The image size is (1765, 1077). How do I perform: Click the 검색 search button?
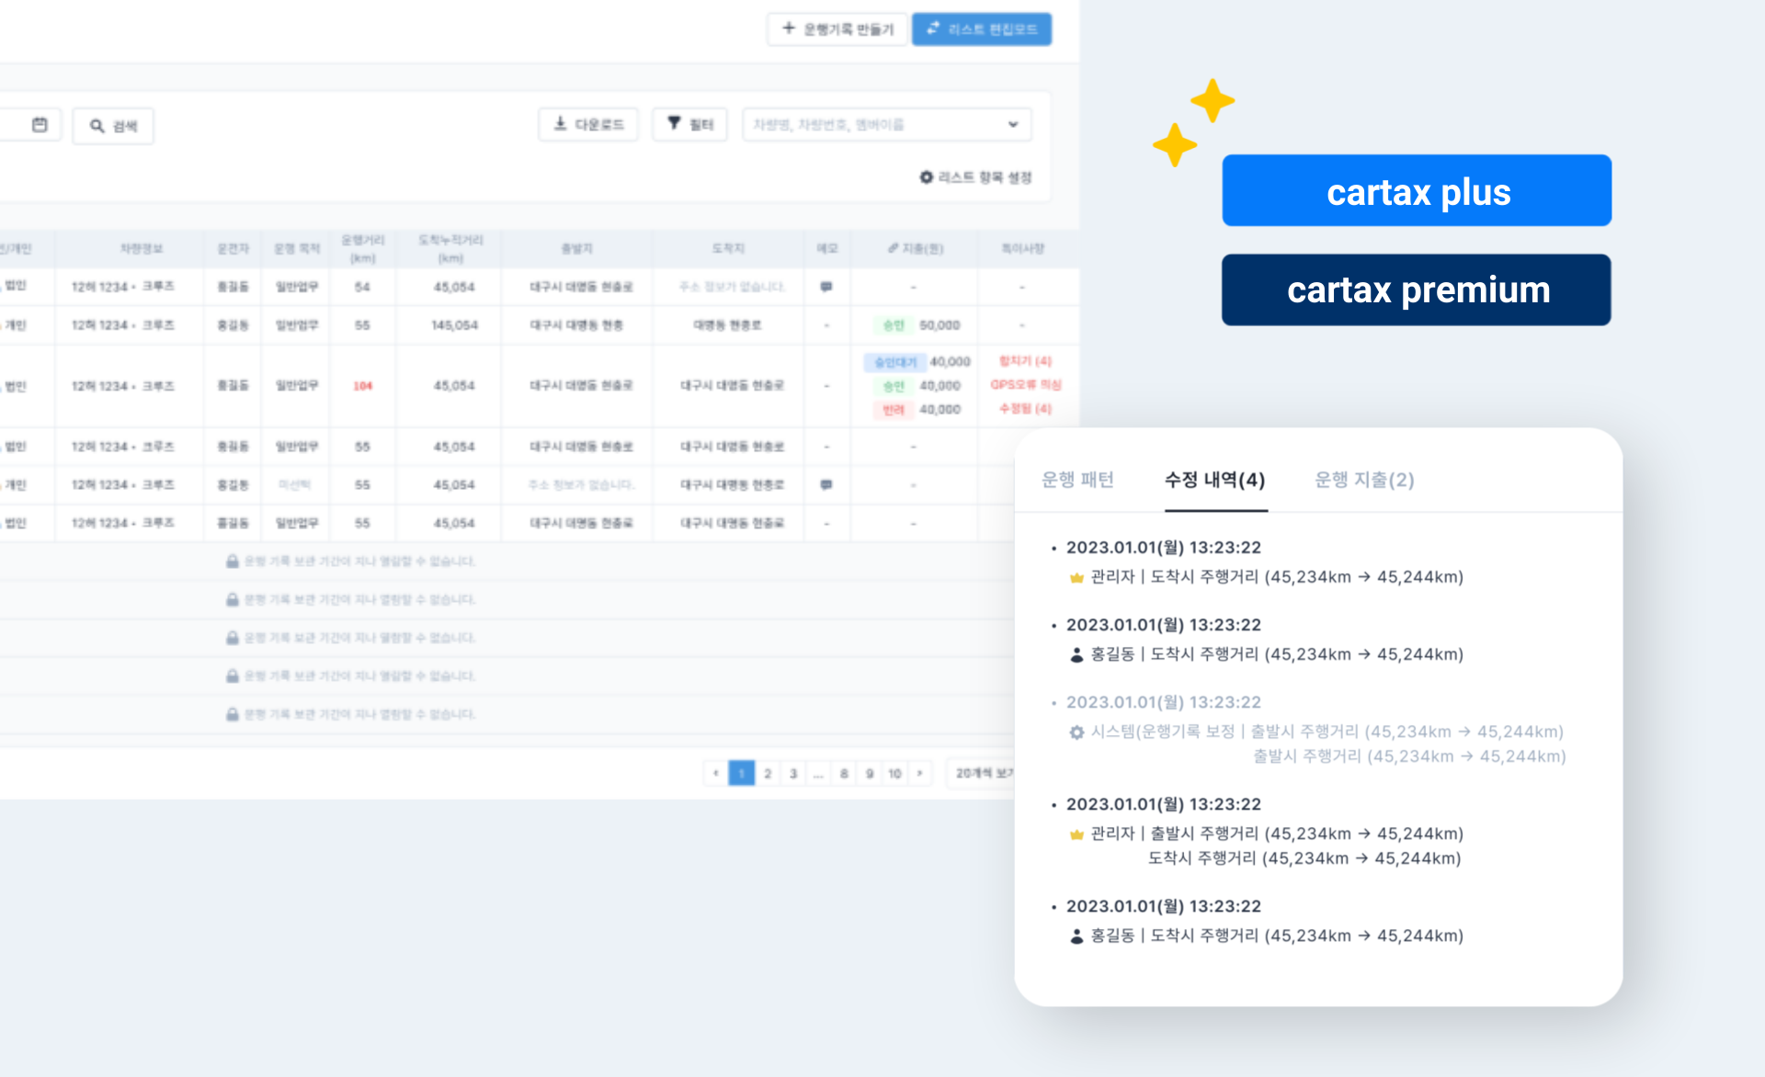113,126
